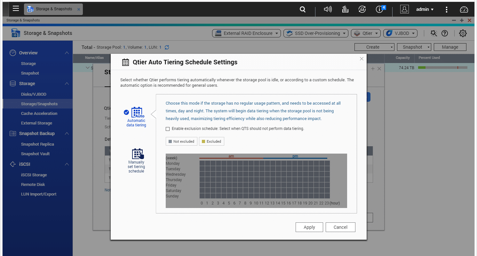Click Monday hour 0 schedule cell
The height and width of the screenshot is (256, 477).
[202, 164]
